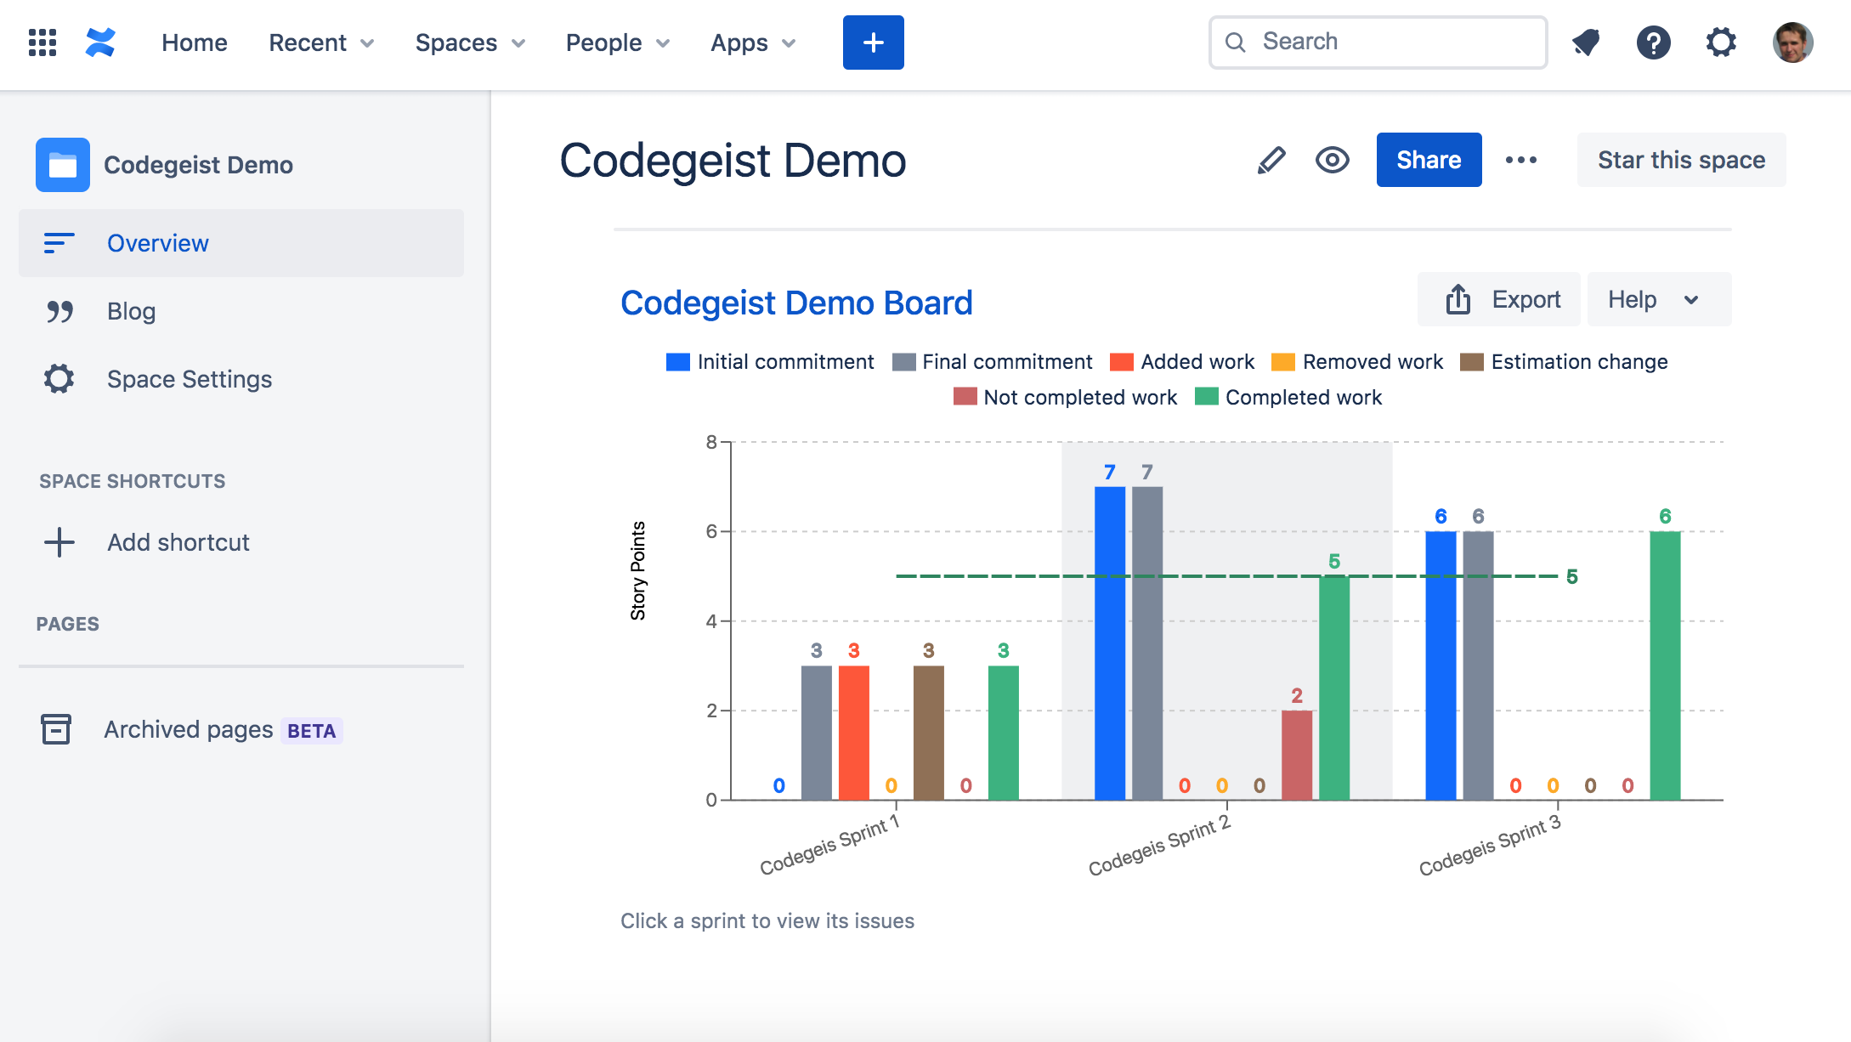This screenshot has height=1042, width=1851.
Task: Open the Codegeist Demo Board link
Action: coord(796,303)
